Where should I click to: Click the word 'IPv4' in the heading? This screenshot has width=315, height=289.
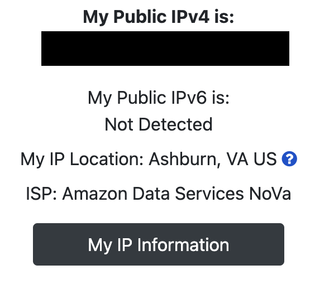190,16
